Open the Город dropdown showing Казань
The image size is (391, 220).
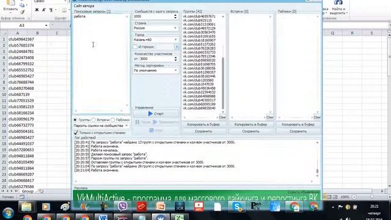tap(156, 40)
